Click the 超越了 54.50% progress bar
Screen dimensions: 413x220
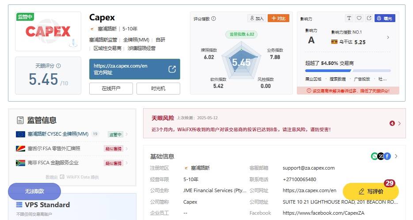[x=348, y=71]
